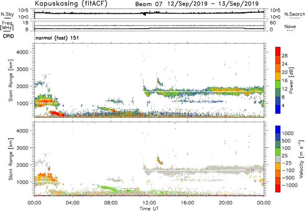Click the '3000' tick in power panel
305x211 pixels.
(22, 69)
